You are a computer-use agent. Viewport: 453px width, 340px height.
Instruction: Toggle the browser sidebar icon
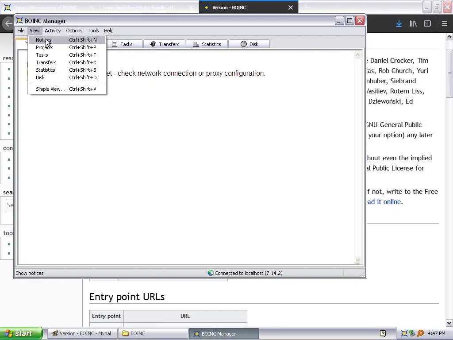click(x=427, y=24)
